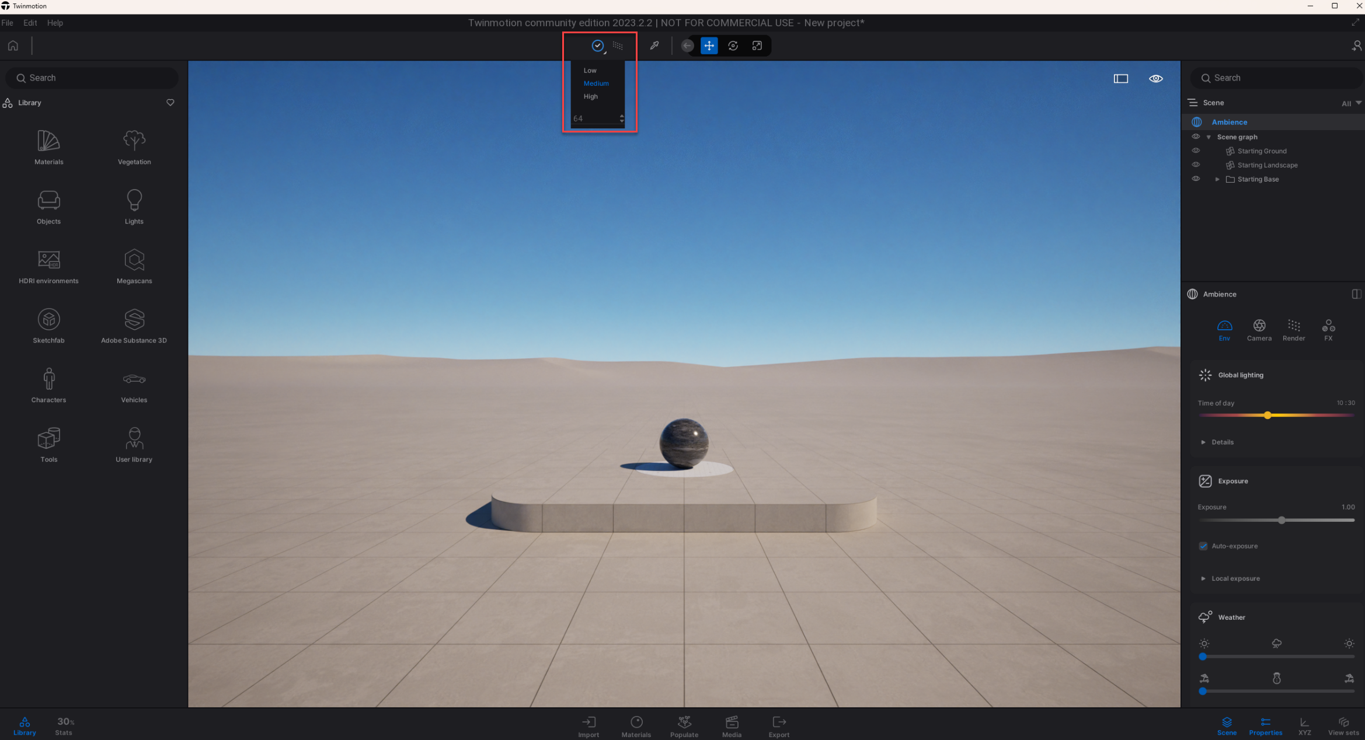Open the Megascans library
The height and width of the screenshot is (740, 1365).
point(134,266)
